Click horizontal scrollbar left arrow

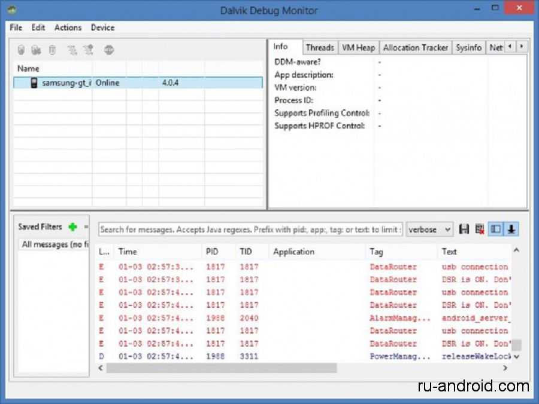[101, 368]
